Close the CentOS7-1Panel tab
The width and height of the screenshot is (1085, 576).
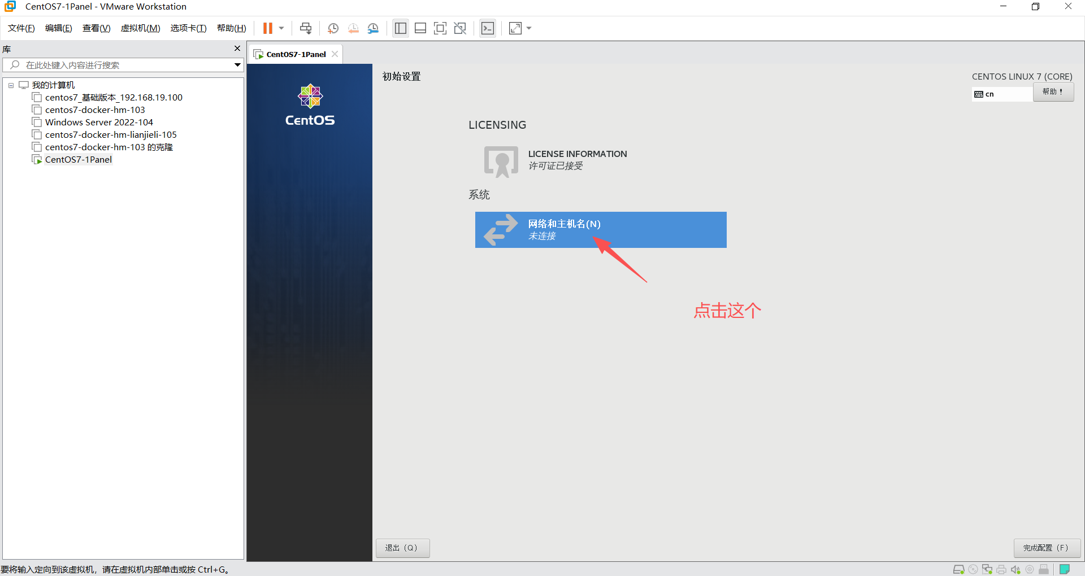point(335,54)
